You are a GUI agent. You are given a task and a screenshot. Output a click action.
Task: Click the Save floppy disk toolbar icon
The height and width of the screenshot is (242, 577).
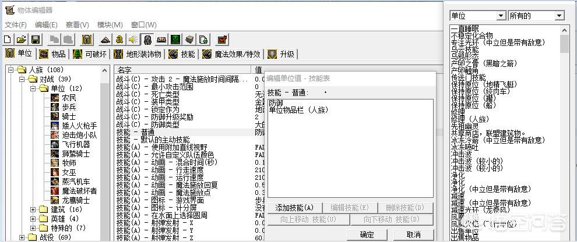tap(36, 40)
